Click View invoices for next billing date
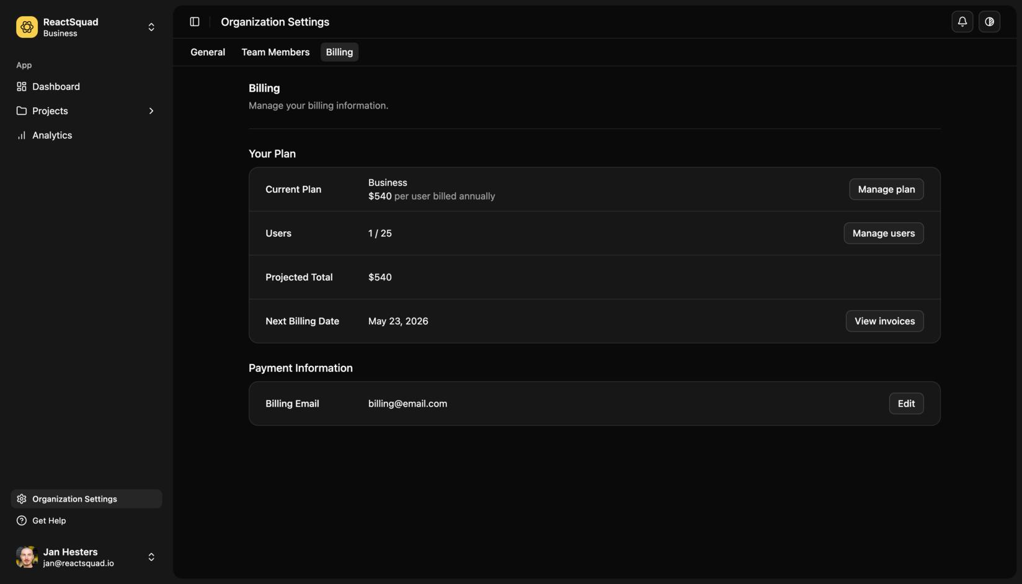This screenshot has height=584, width=1022. [x=884, y=321]
